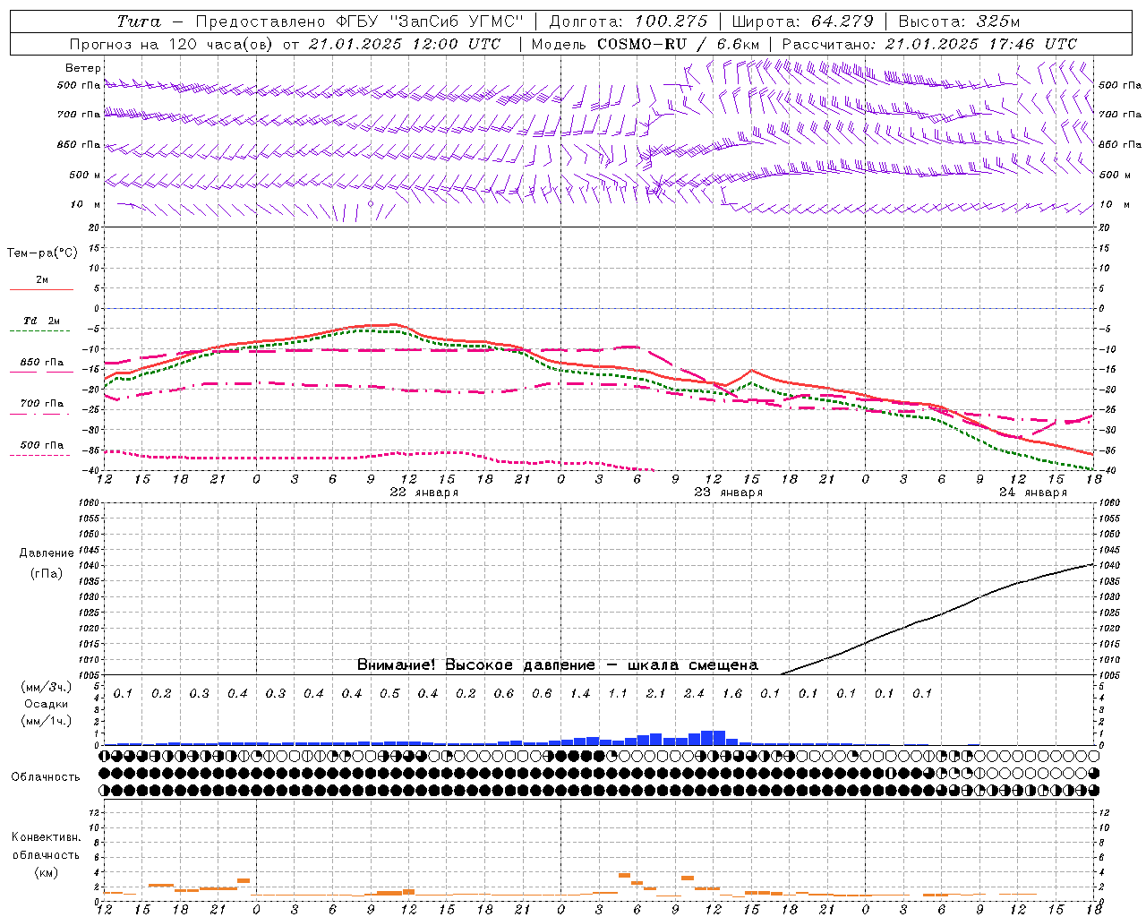This screenshot has height=917, width=1146.
Task: Click the station name "Tura" in header
Action: click(x=139, y=21)
